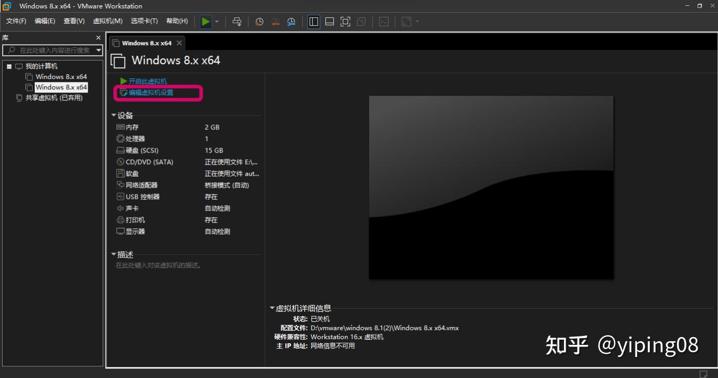Image resolution: width=718 pixels, height=378 pixels.
Task: Click the 15 GB hard disk value
Action: coord(214,150)
